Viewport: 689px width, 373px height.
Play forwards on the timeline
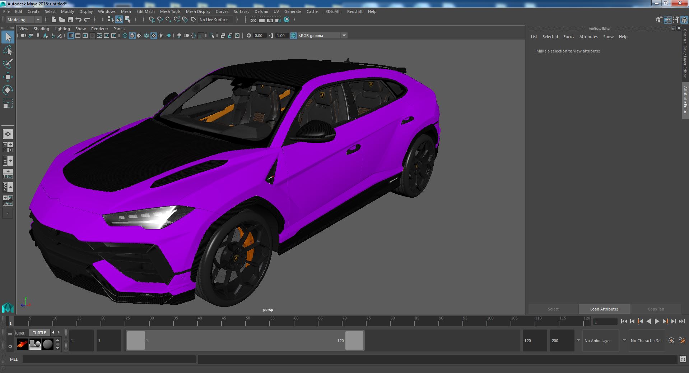tap(657, 322)
